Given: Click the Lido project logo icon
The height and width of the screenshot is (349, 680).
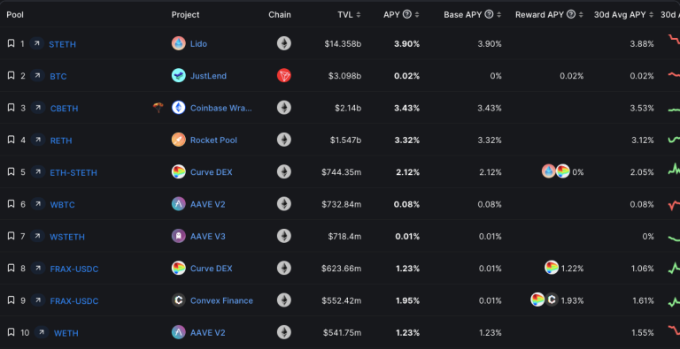Looking at the screenshot, I should (x=179, y=43).
